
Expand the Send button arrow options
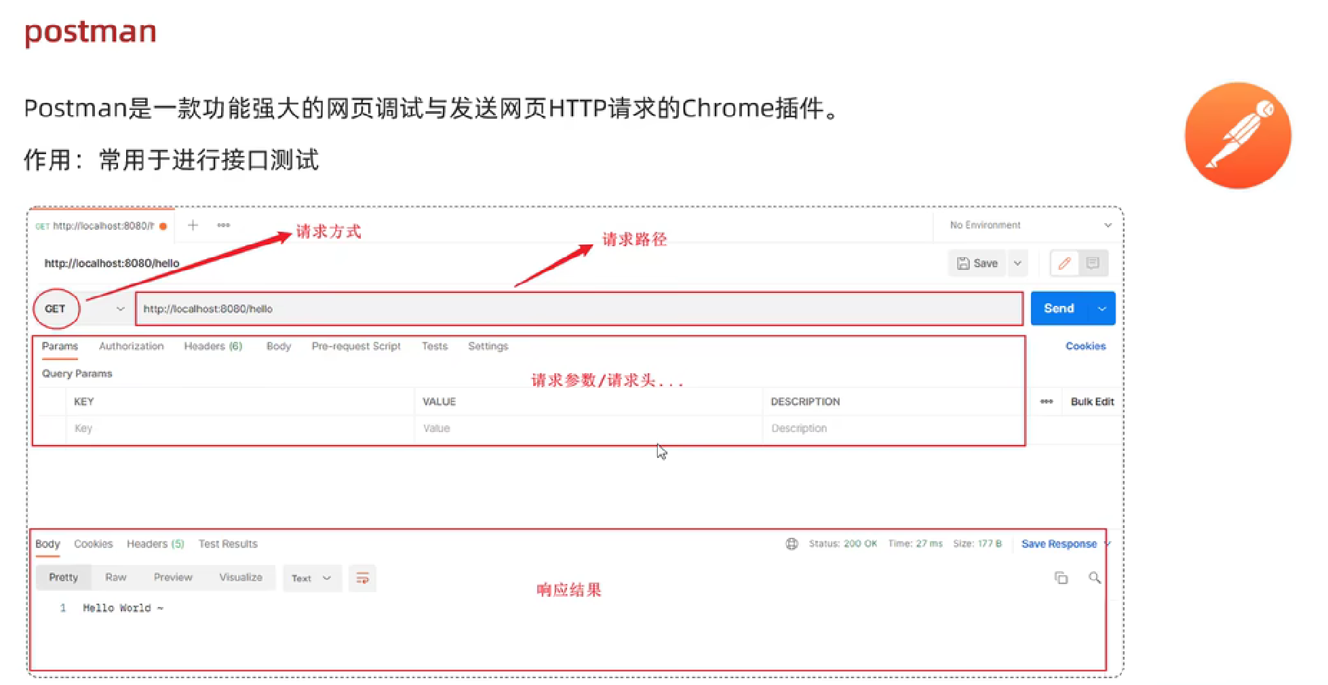(1101, 309)
